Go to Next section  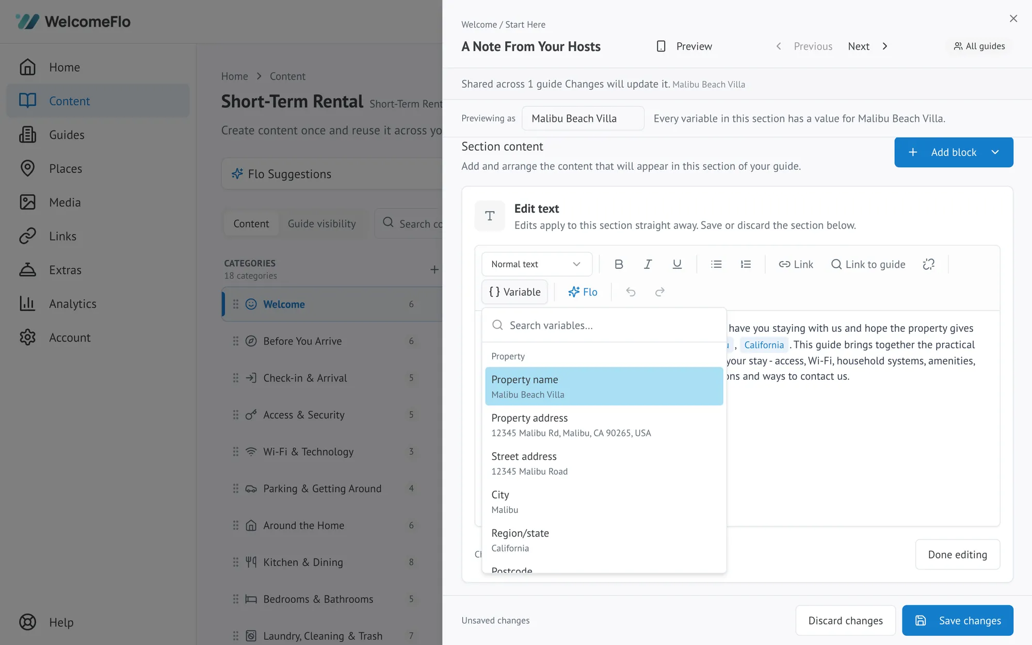(x=868, y=46)
